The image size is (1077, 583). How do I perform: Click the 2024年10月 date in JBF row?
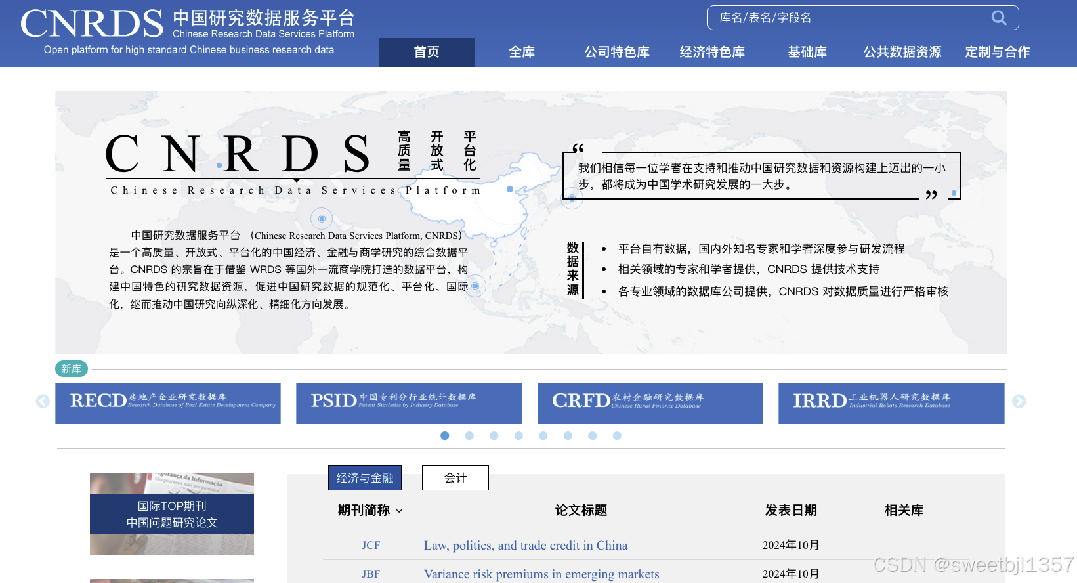pos(791,574)
